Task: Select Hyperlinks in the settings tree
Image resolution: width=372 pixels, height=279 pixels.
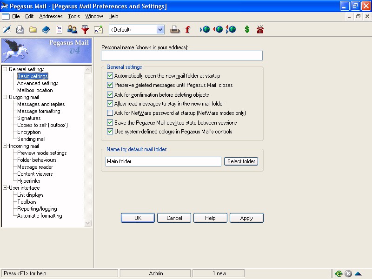Action: 29,181
